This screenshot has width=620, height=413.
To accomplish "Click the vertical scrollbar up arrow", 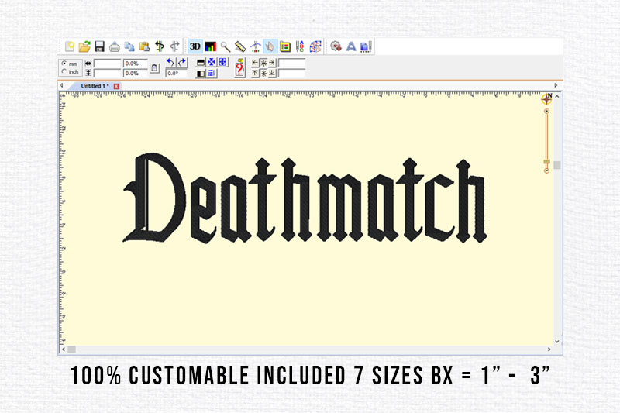I will pyautogui.click(x=557, y=96).
